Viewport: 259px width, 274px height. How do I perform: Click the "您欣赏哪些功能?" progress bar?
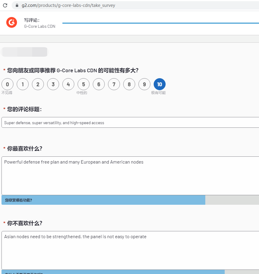point(130,200)
